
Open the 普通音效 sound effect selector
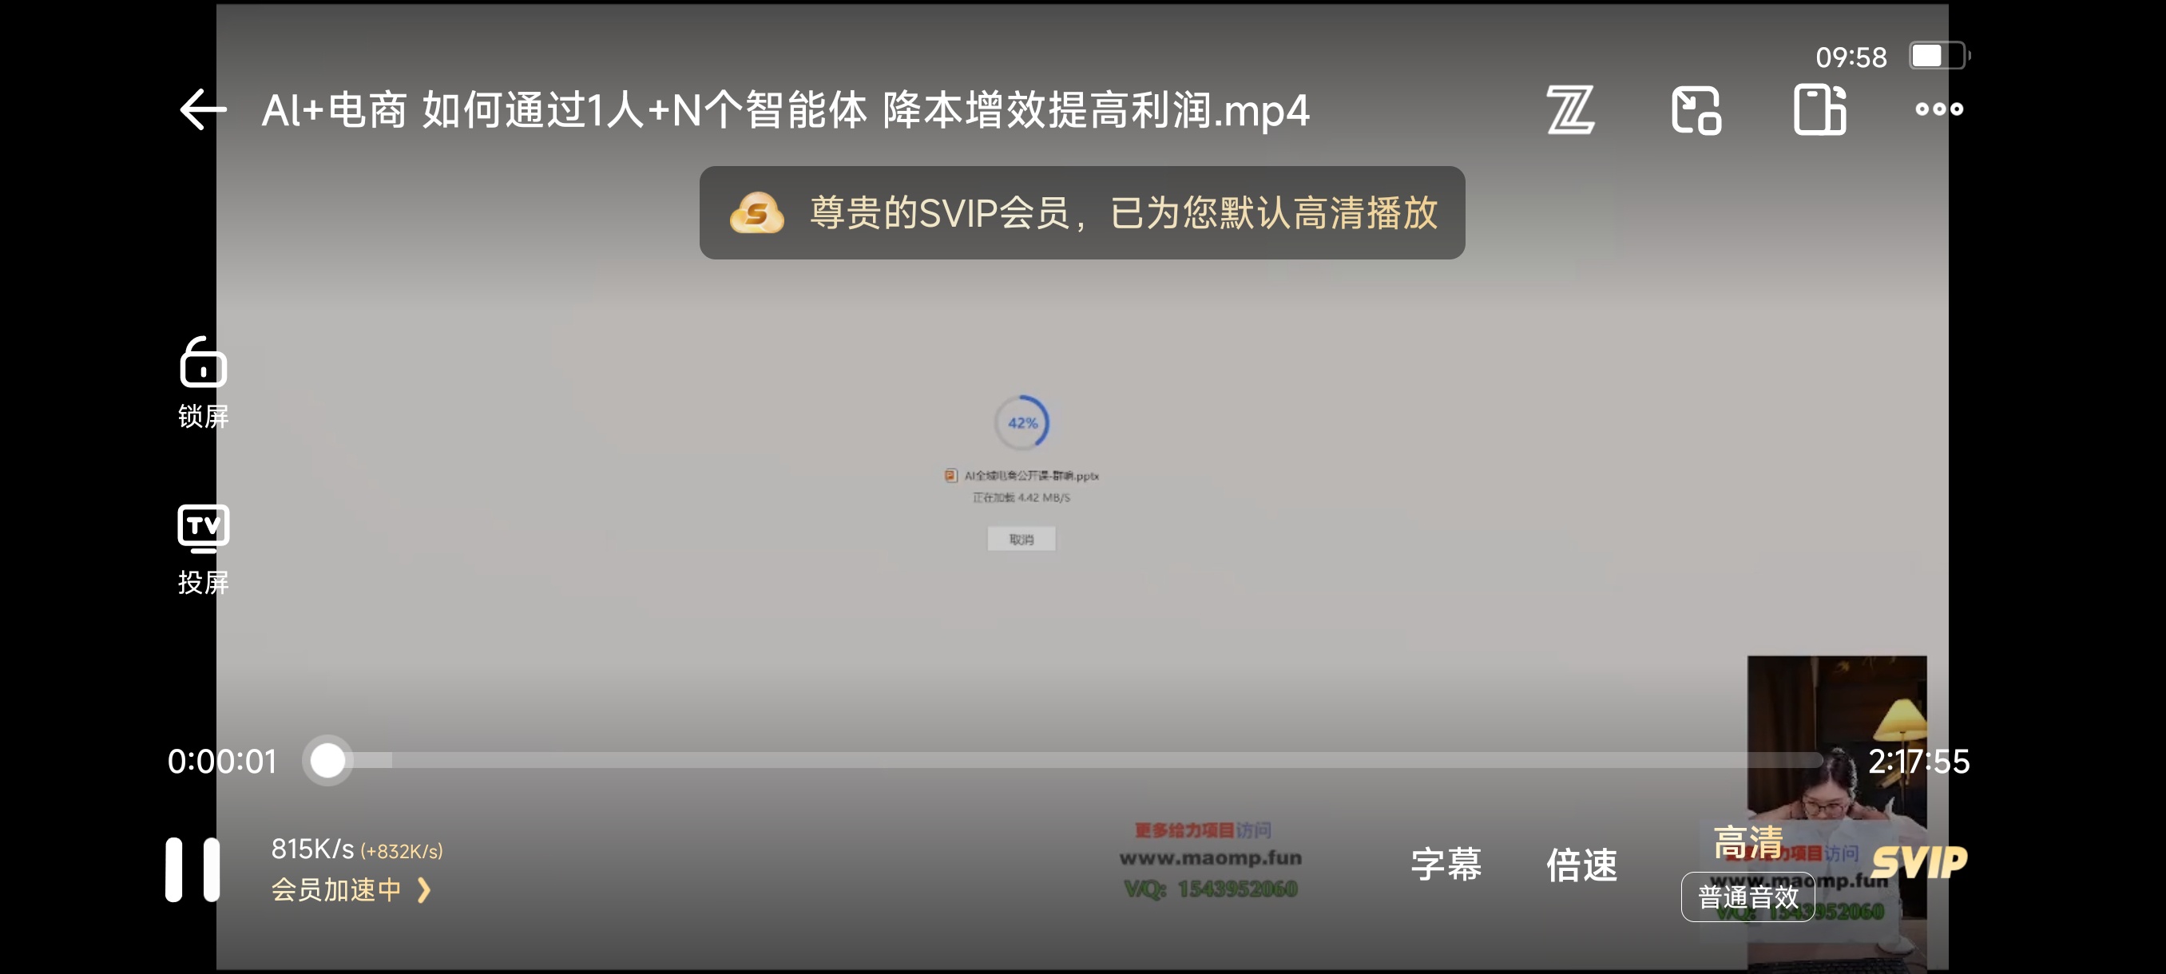tap(1747, 897)
